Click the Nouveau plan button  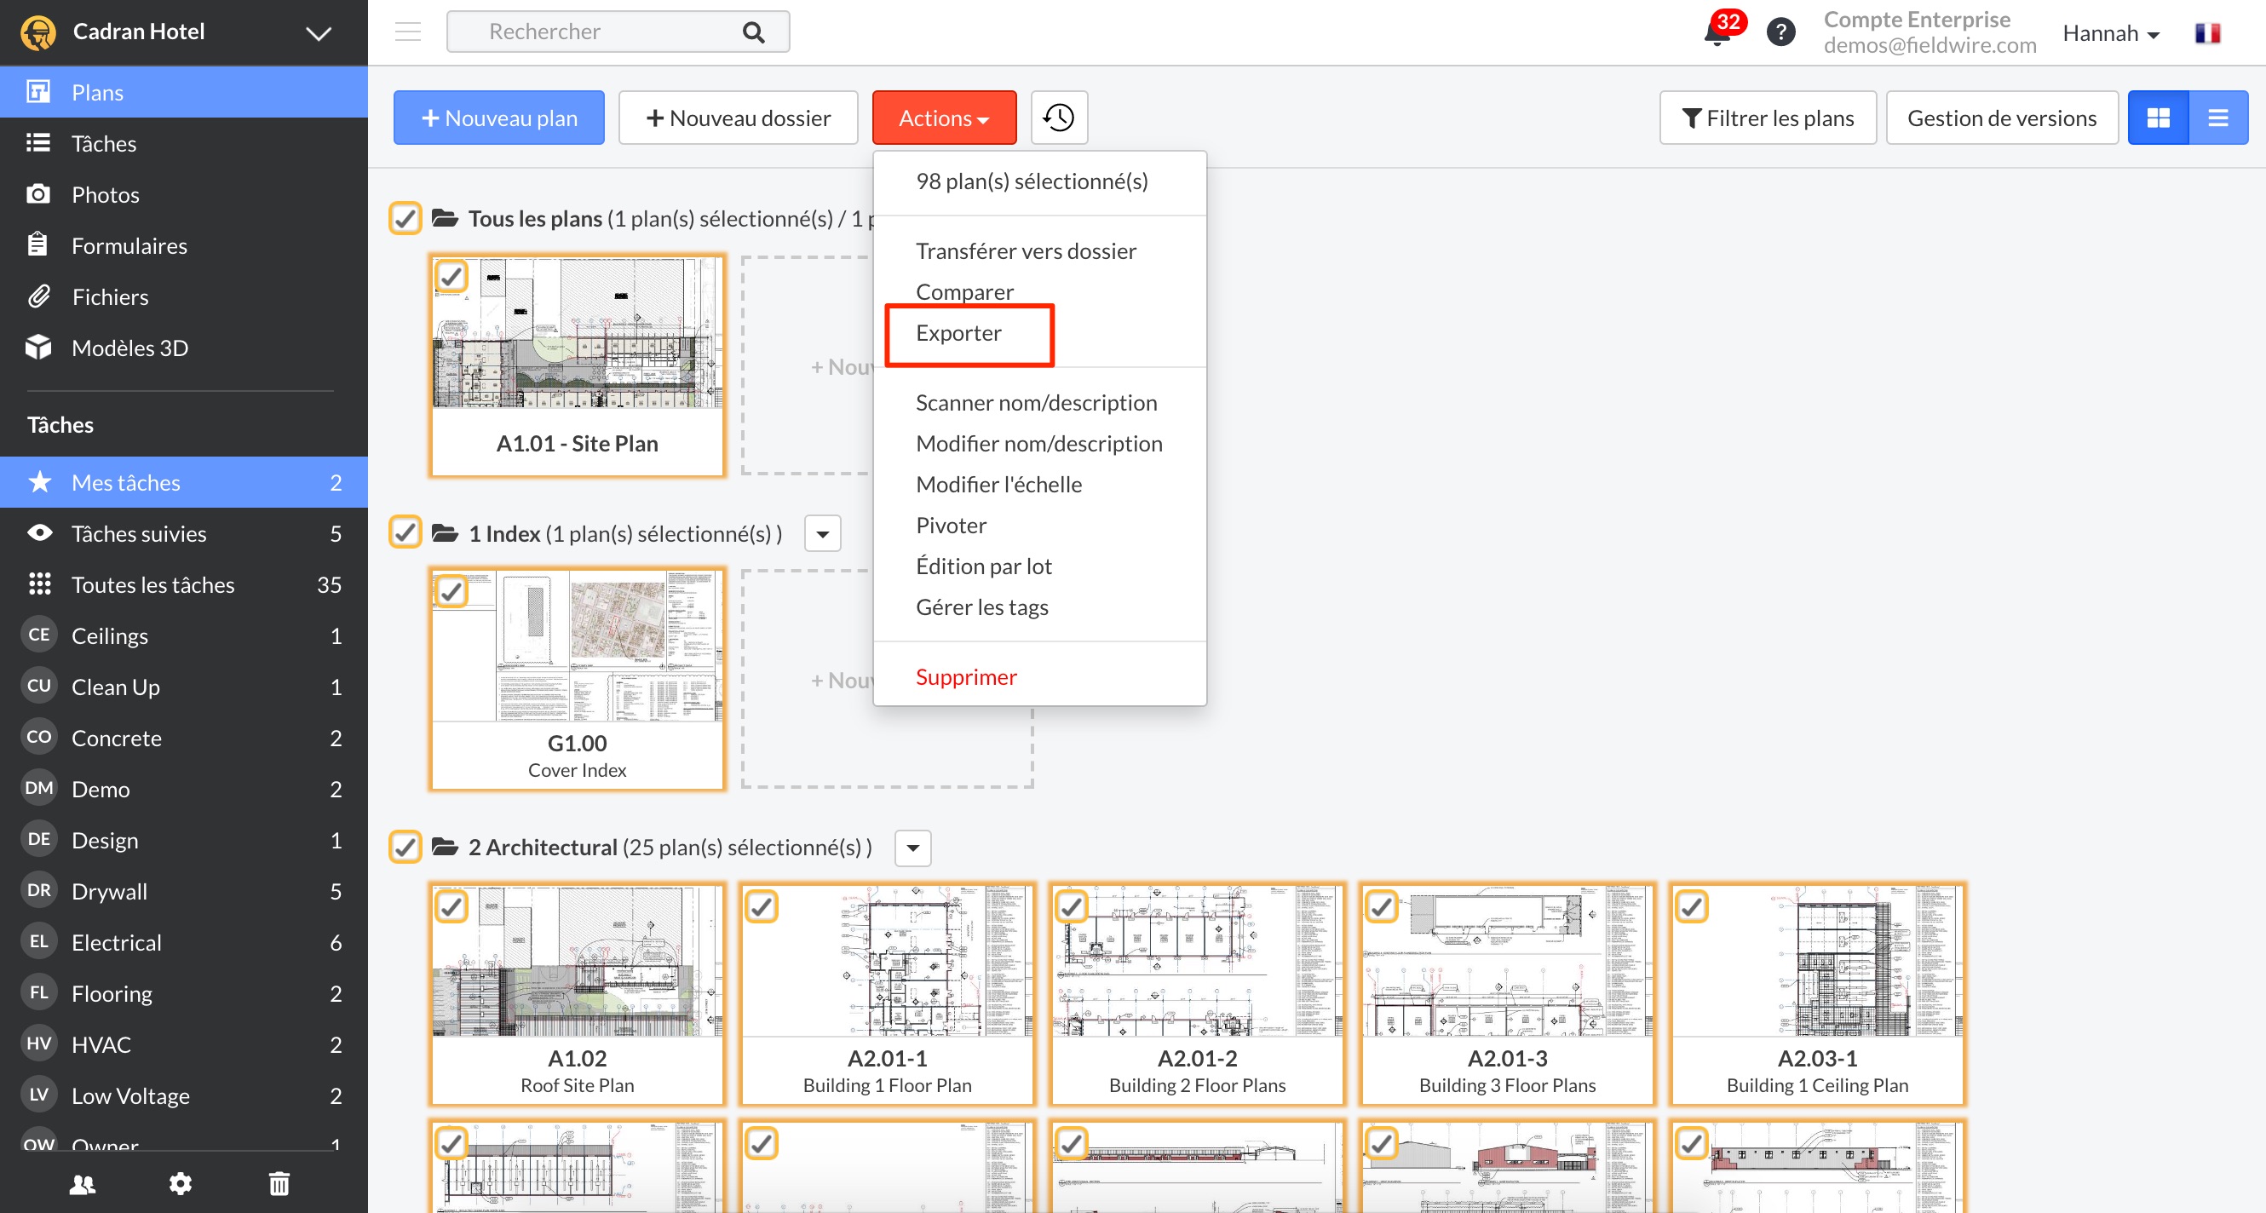pyautogui.click(x=498, y=118)
